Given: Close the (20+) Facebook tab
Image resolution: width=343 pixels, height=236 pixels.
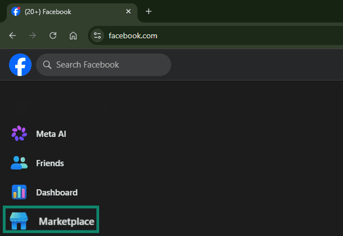Looking at the screenshot, I should pos(128,11).
